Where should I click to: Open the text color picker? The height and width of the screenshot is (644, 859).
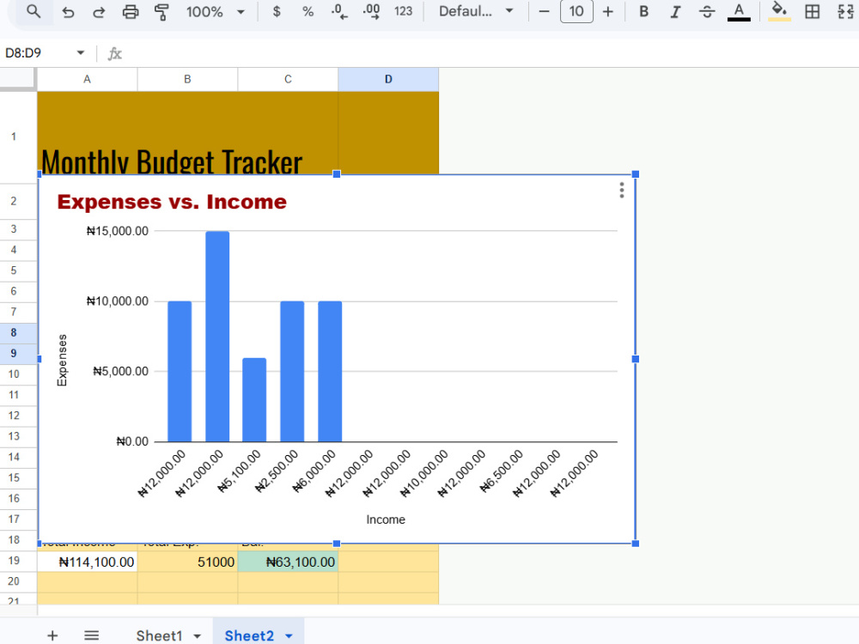click(x=739, y=12)
